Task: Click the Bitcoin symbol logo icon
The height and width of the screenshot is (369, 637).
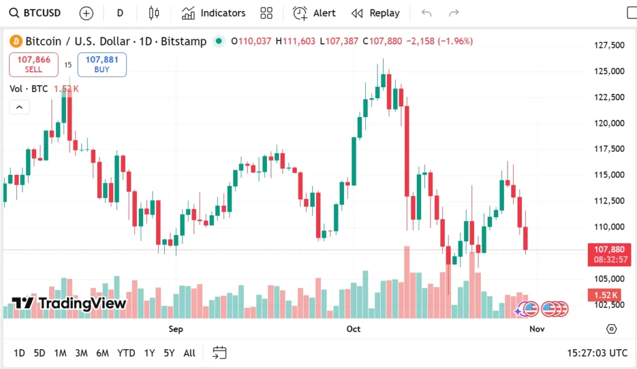Action: (16, 42)
